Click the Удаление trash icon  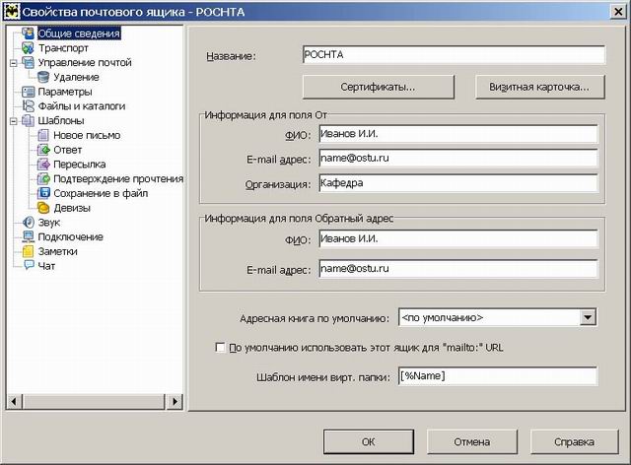point(43,77)
